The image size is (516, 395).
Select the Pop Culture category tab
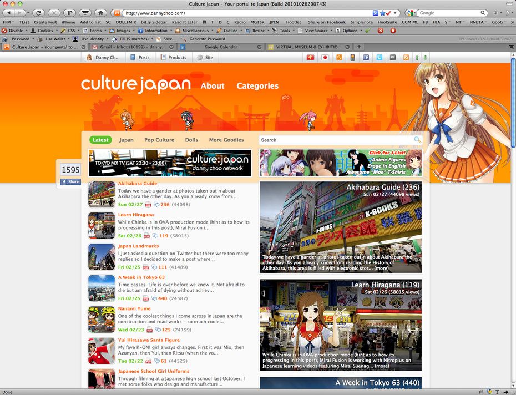159,140
